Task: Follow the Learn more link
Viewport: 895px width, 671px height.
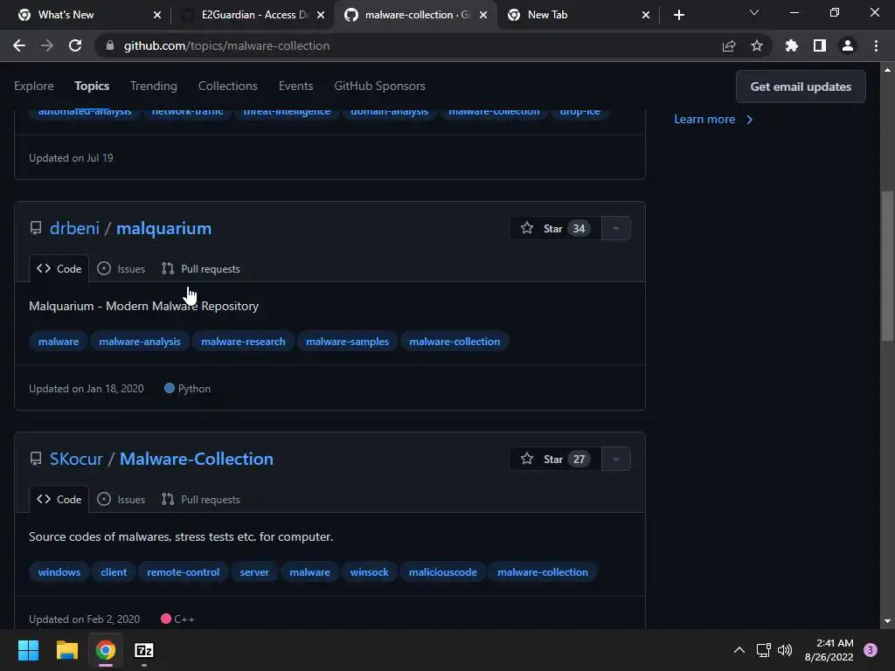Action: pos(713,119)
